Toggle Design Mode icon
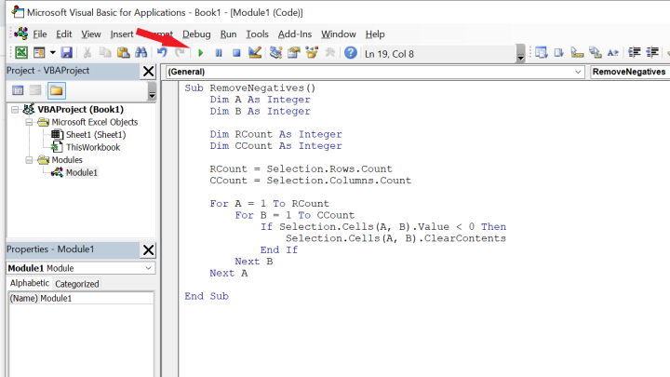The height and width of the screenshot is (377, 670). [x=255, y=52]
